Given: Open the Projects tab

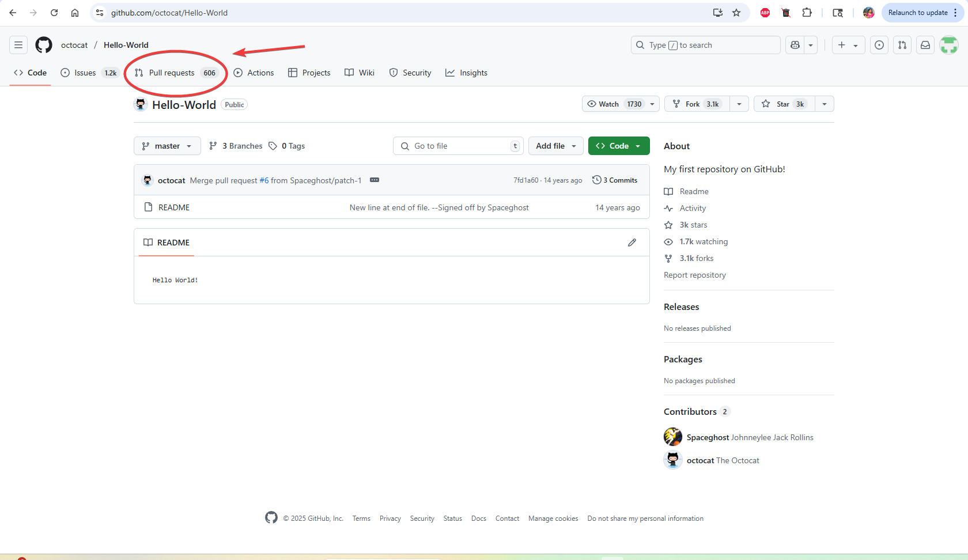Looking at the screenshot, I should tap(309, 73).
